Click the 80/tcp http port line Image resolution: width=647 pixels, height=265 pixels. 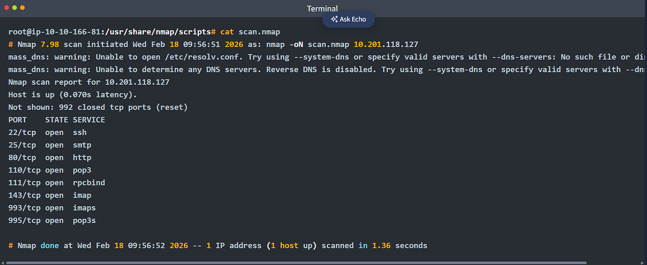pos(50,157)
